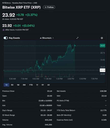Click 52 Week Range value 20.19 - 26.88

[x=46, y=115]
